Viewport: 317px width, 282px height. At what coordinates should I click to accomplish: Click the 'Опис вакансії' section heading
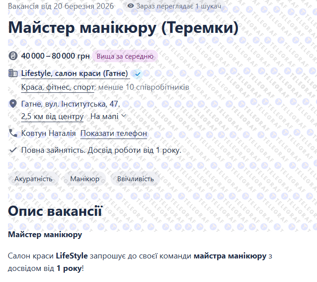(x=55, y=211)
